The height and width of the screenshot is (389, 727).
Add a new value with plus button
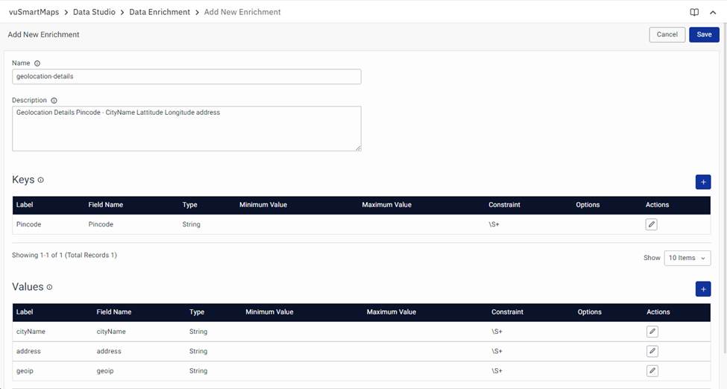pos(702,289)
